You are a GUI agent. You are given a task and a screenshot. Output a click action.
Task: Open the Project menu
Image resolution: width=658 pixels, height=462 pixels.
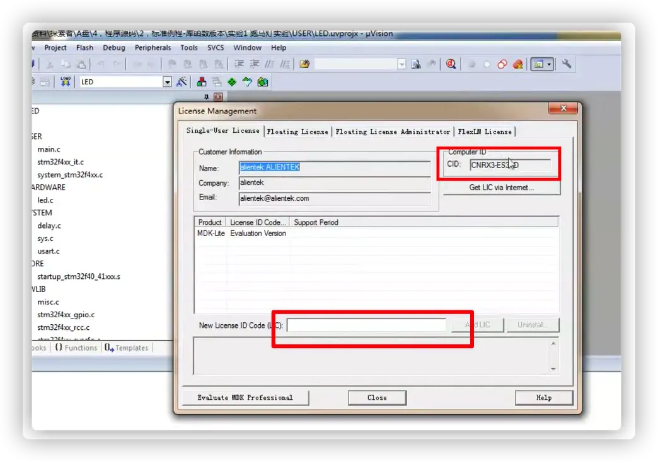click(55, 48)
